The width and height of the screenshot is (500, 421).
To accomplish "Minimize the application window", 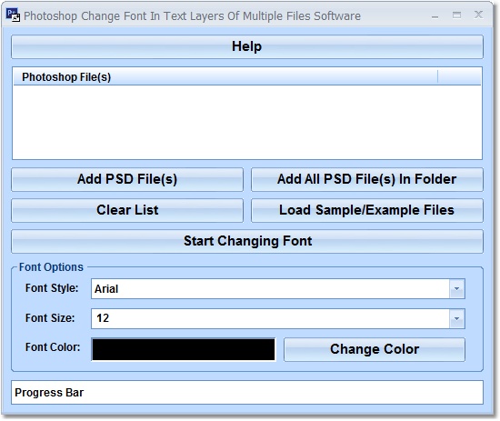I will pyautogui.click(x=435, y=15).
